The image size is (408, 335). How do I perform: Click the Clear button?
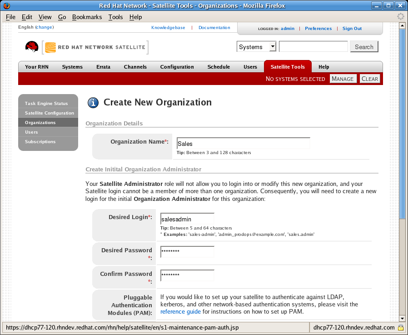[370, 79]
